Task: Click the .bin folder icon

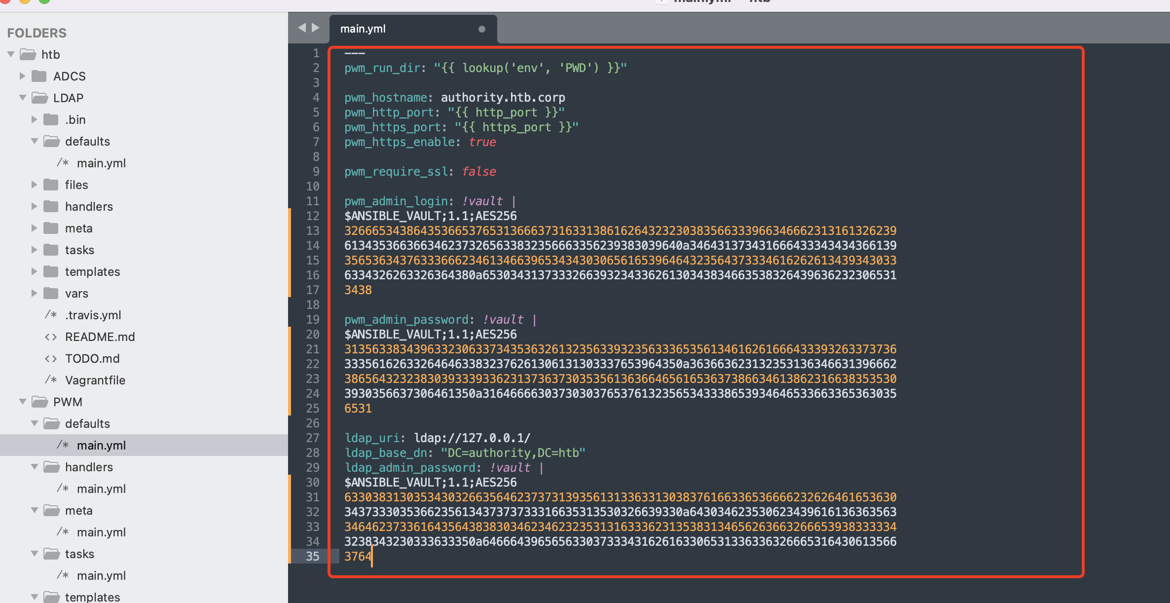Action: [x=51, y=119]
